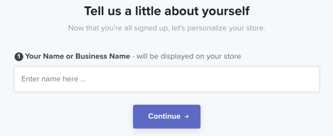Image resolution: width=333 pixels, height=136 pixels.
Task: Click the Continue button
Action: (167, 116)
